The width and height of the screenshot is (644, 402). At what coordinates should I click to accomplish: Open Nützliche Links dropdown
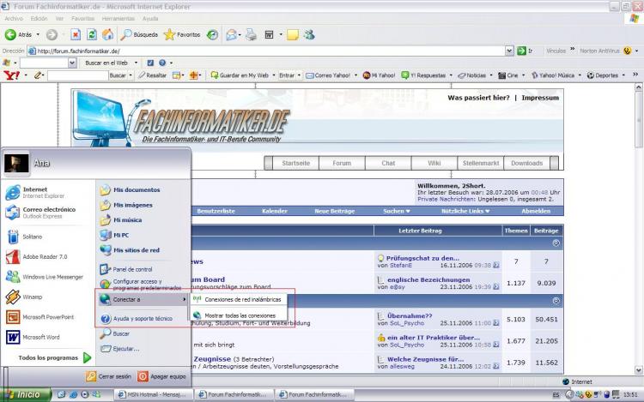(x=465, y=211)
